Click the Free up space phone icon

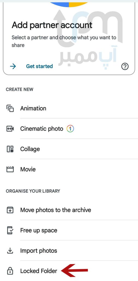[10, 230]
